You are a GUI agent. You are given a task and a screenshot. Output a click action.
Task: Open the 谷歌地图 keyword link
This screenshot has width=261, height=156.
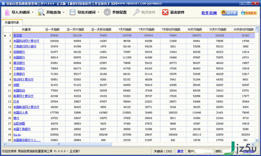[x=19, y=123]
